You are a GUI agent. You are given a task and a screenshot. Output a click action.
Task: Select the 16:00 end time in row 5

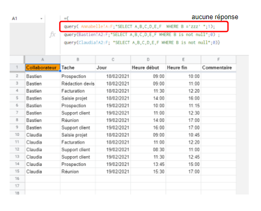click(183, 98)
